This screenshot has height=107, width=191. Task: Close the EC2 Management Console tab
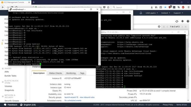[x=29, y=2]
